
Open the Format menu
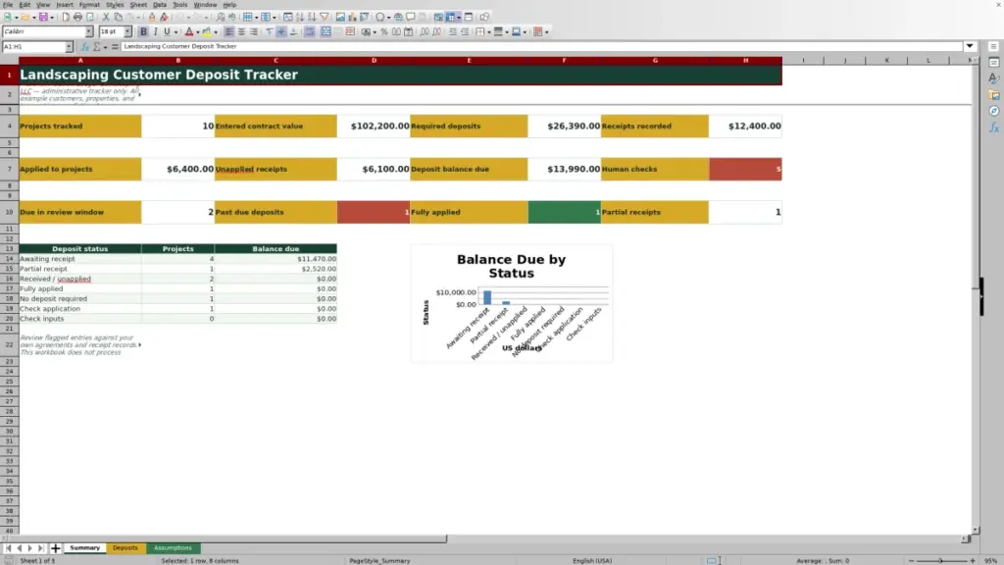[89, 5]
